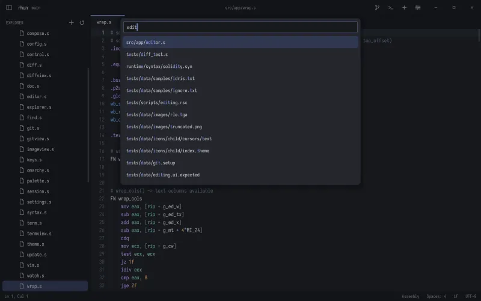Switch to the wrap.s editor tab
This screenshot has height=301, width=481.
click(x=108, y=22)
